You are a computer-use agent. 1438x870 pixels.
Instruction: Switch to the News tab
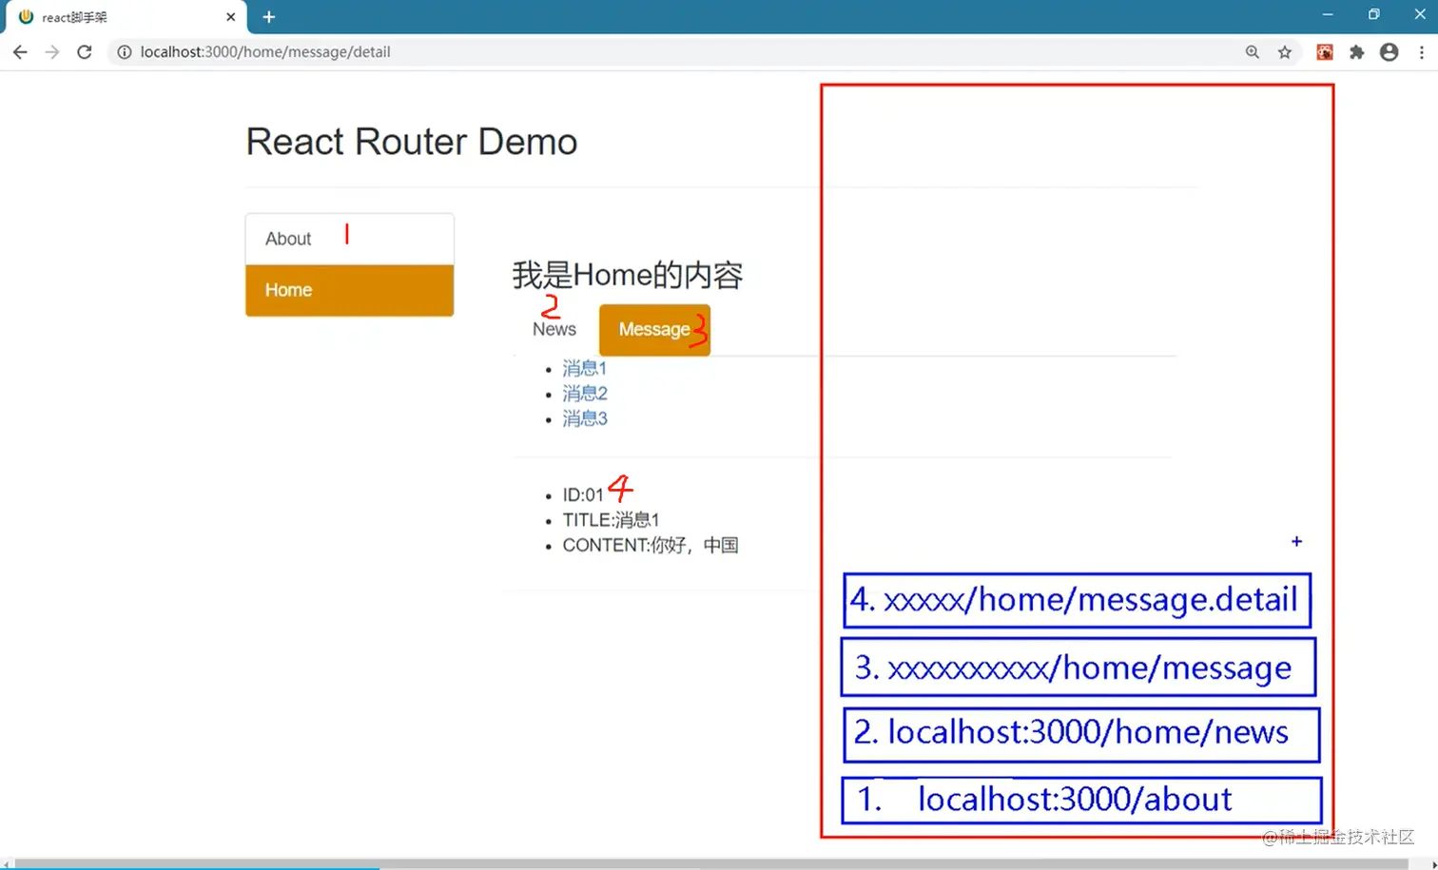(554, 329)
